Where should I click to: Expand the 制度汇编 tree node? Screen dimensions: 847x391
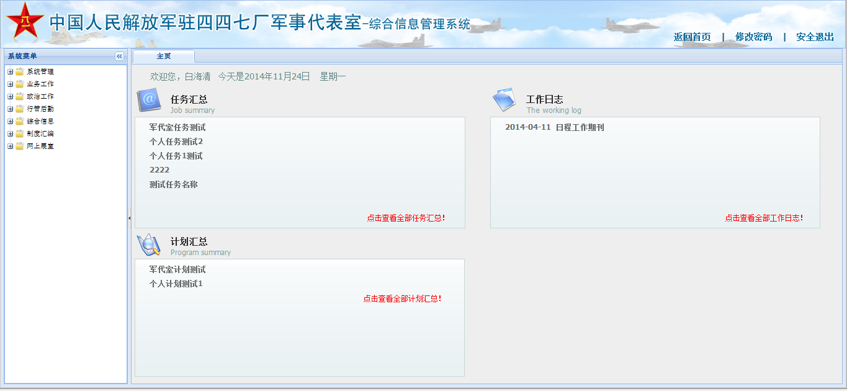pos(10,133)
